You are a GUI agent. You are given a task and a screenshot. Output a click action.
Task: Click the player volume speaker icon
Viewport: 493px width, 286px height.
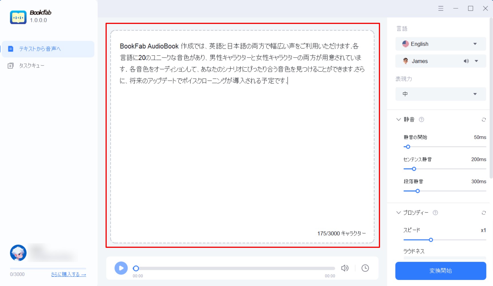345,268
